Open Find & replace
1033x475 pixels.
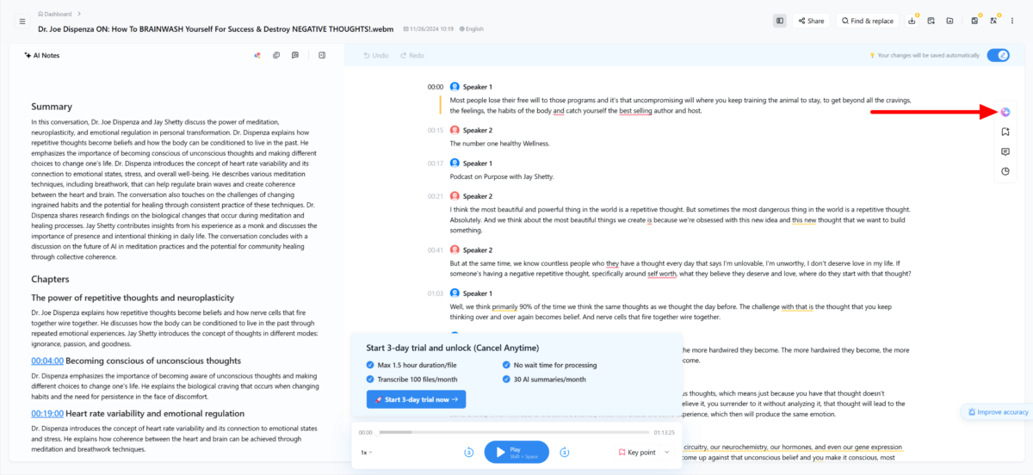click(868, 21)
